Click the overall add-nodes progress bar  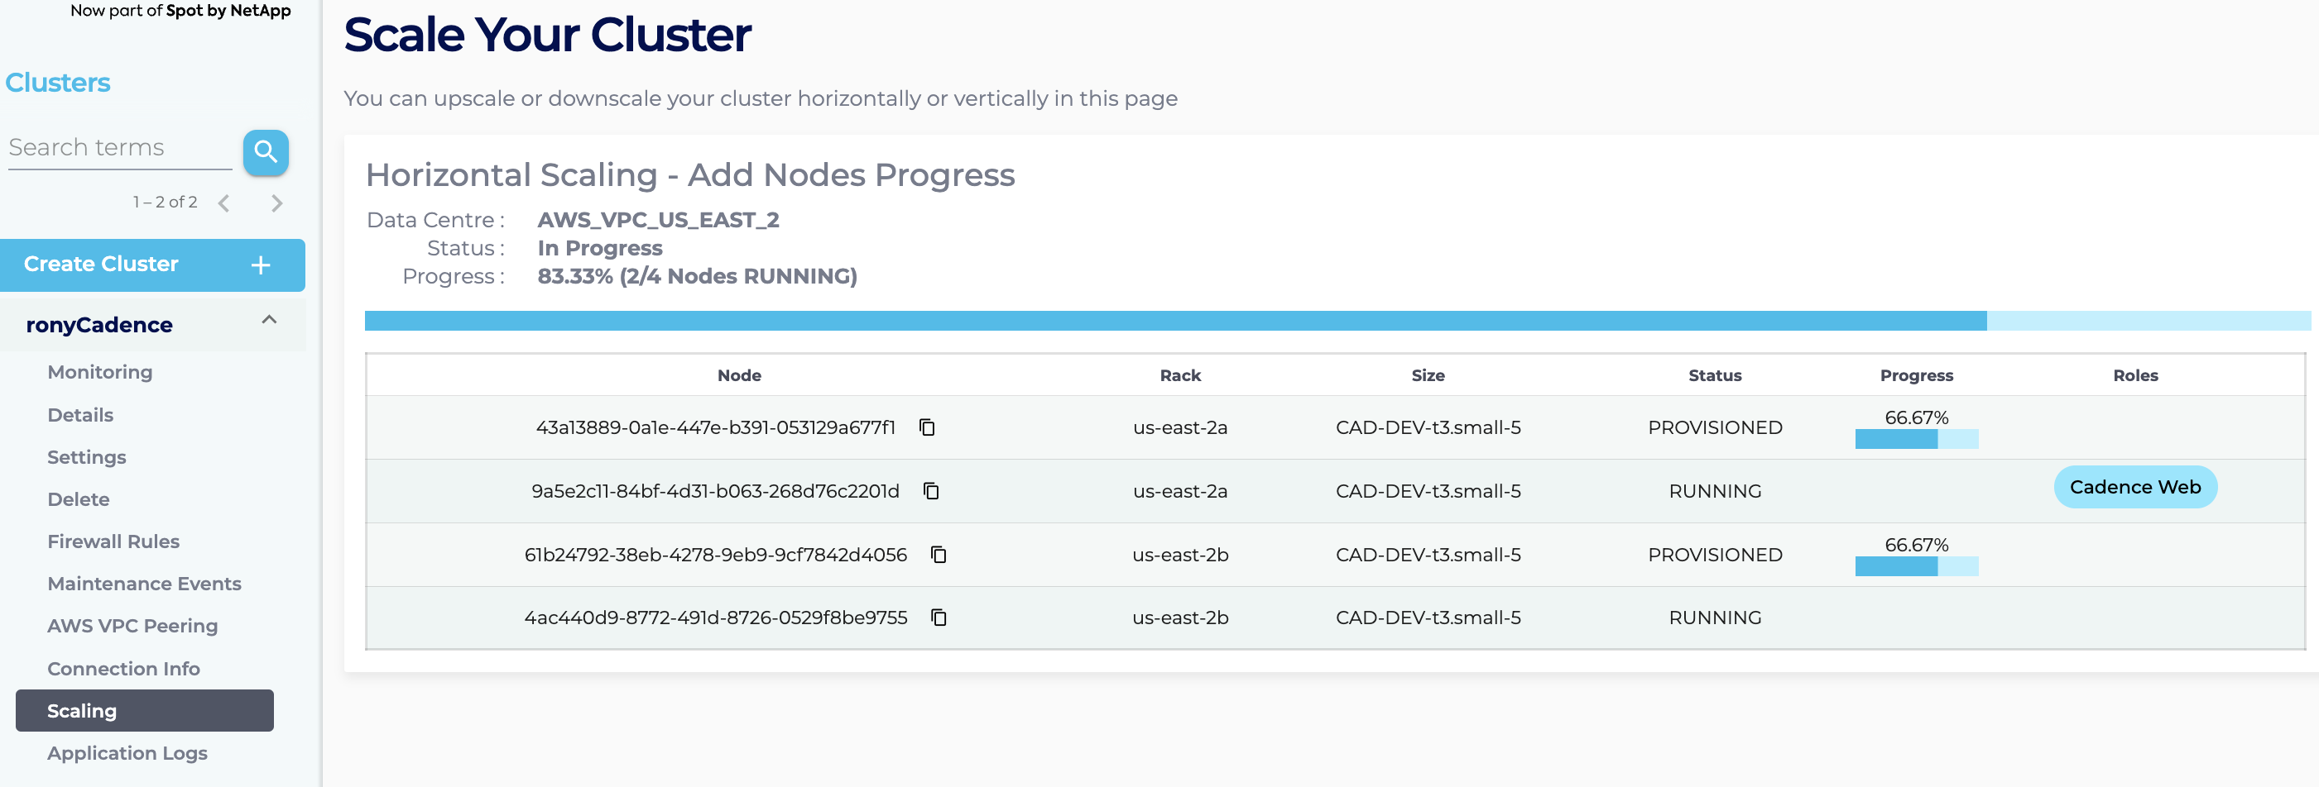[1337, 321]
